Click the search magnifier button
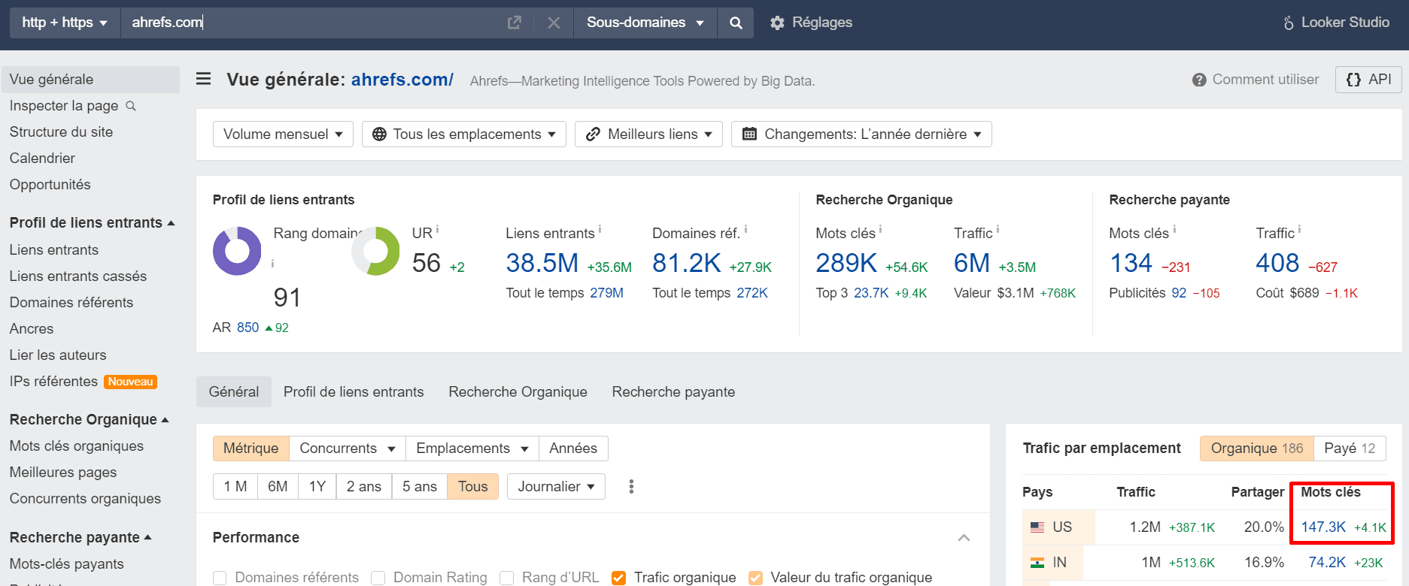This screenshot has width=1409, height=586. coord(736,23)
